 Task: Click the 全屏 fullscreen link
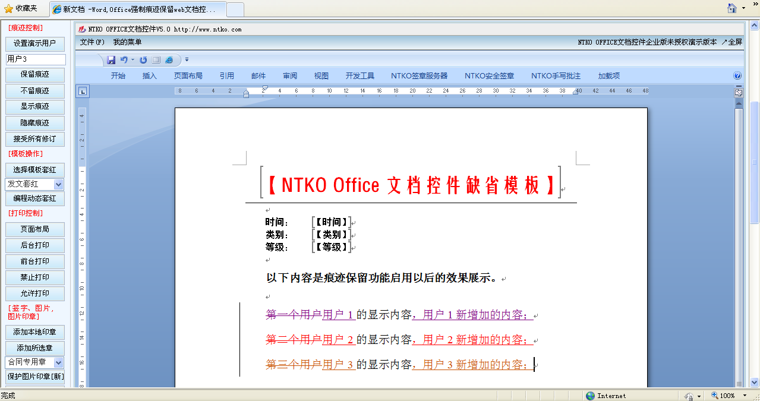point(732,42)
